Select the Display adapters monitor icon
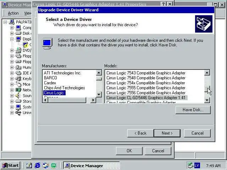 pyautogui.click(x=18, y=39)
